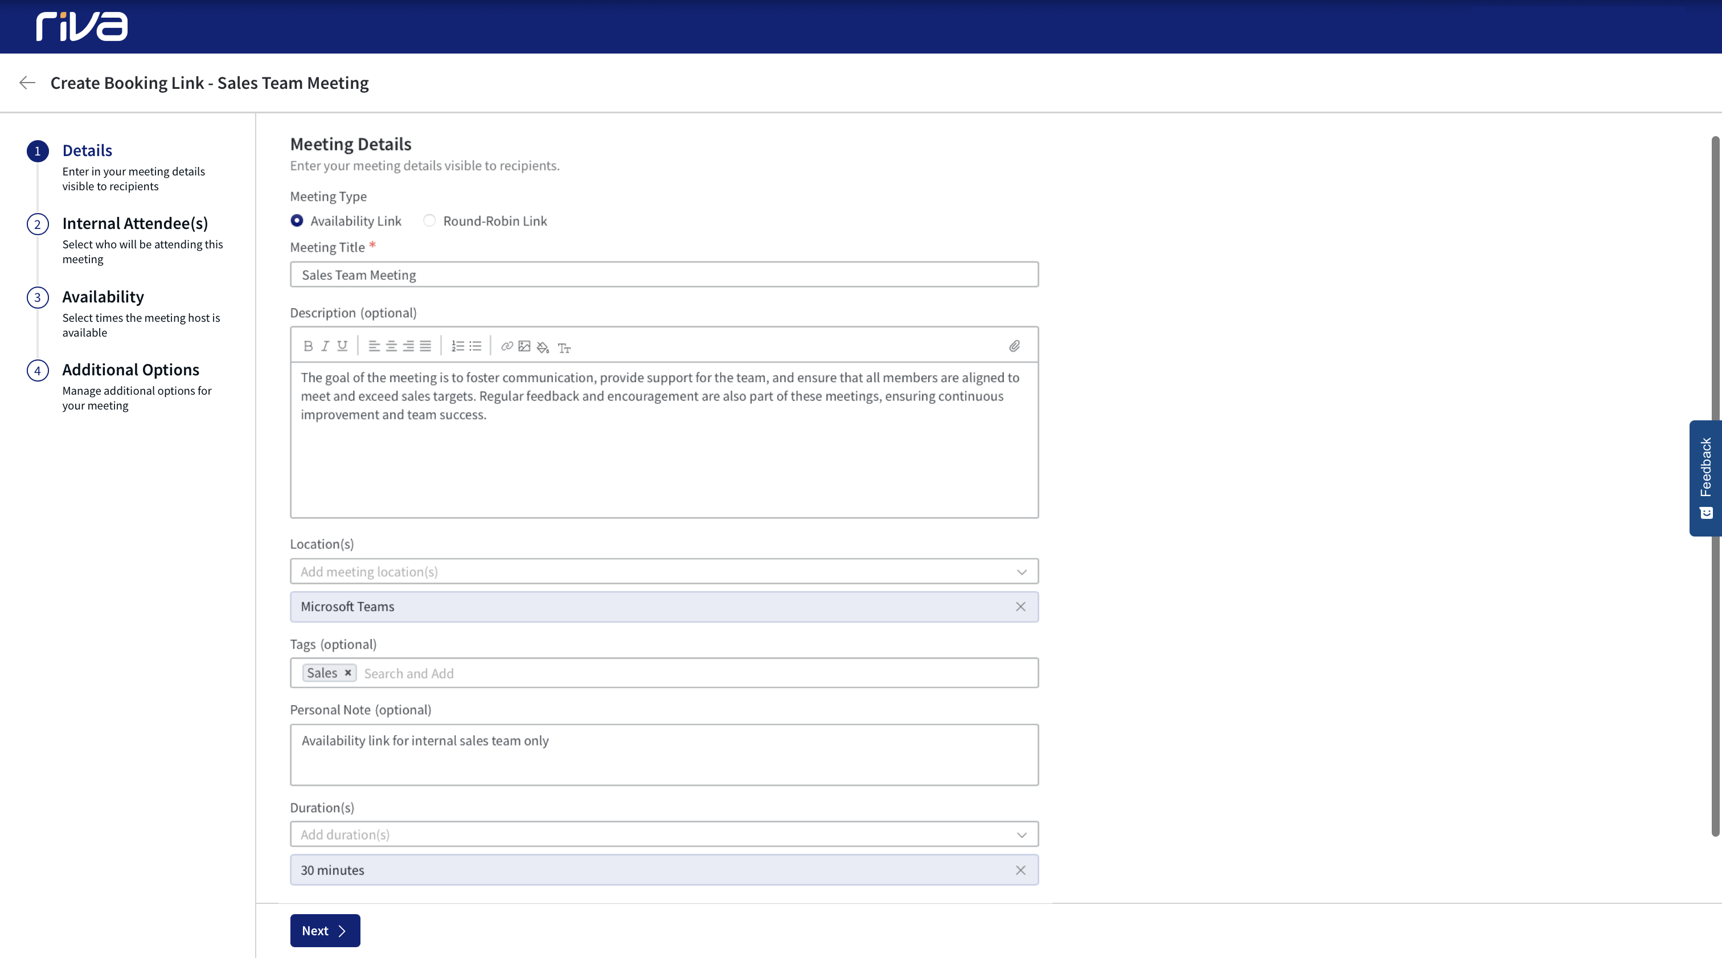Image resolution: width=1722 pixels, height=958 pixels.
Task: Go back with the left arrow icon
Action: pos(27,82)
